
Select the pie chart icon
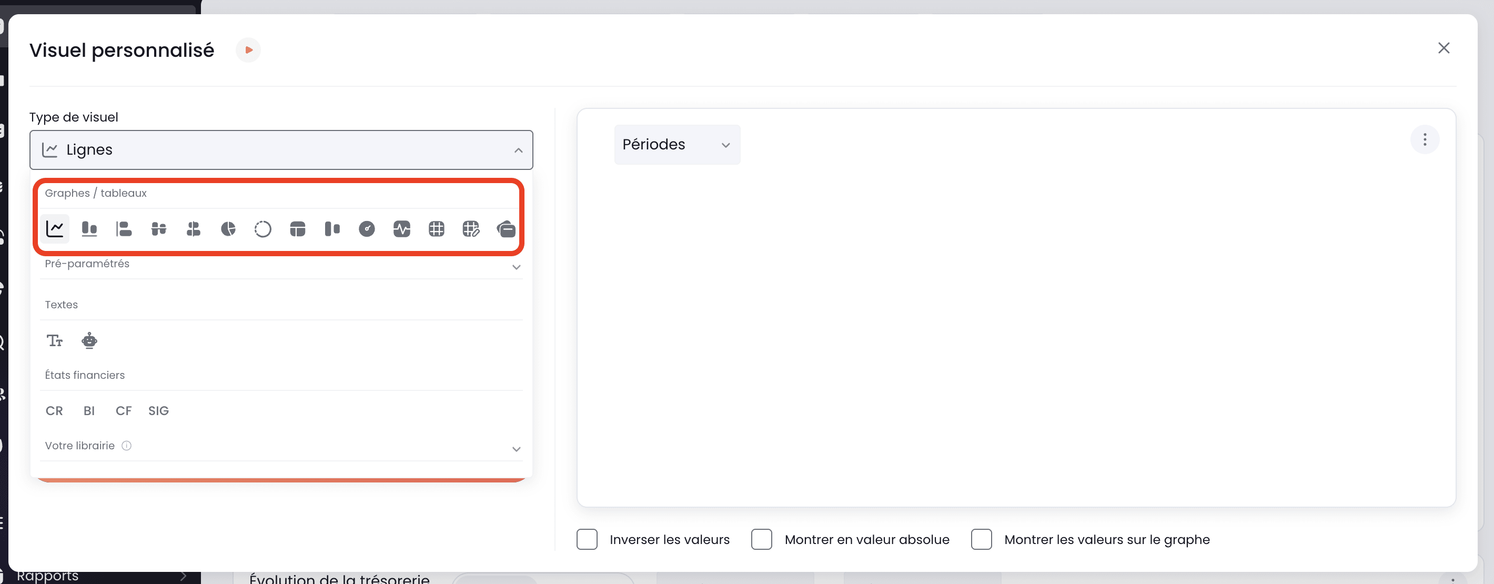[x=228, y=228]
